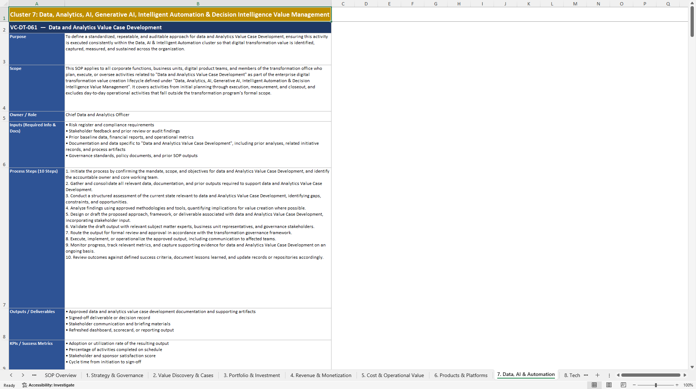Select the Owner / Role label cell
This screenshot has width=696, height=389.
point(37,116)
